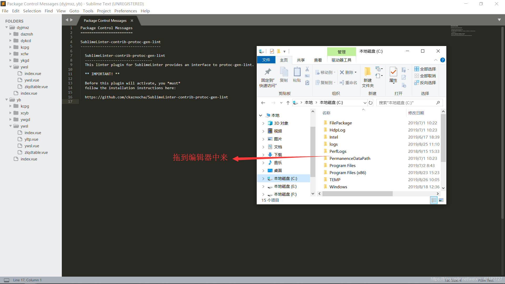Switch Explorer to large icons view
The image size is (505, 284).
pos(441,200)
